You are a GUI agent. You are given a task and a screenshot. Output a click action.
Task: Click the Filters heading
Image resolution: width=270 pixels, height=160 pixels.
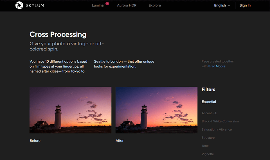click(x=208, y=90)
